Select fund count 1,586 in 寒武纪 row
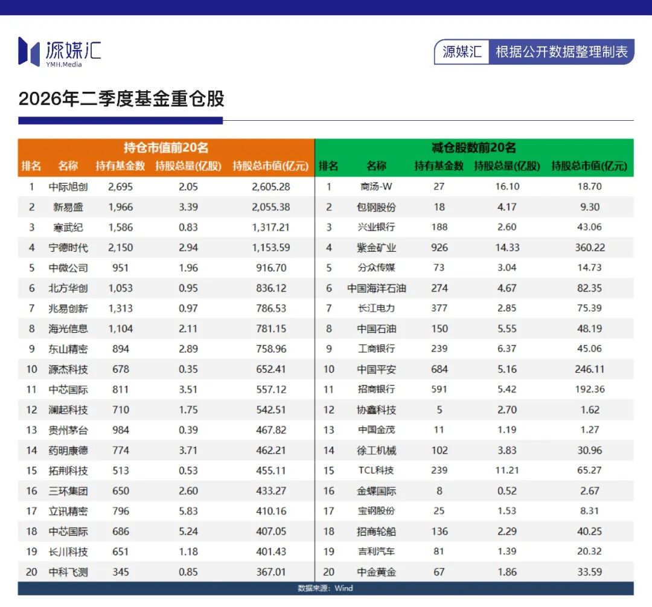652x607 pixels. (121, 228)
